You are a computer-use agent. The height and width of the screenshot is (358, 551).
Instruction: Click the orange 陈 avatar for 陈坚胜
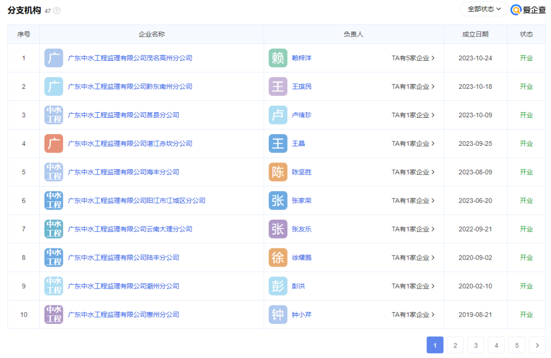click(x=278, y=172)
